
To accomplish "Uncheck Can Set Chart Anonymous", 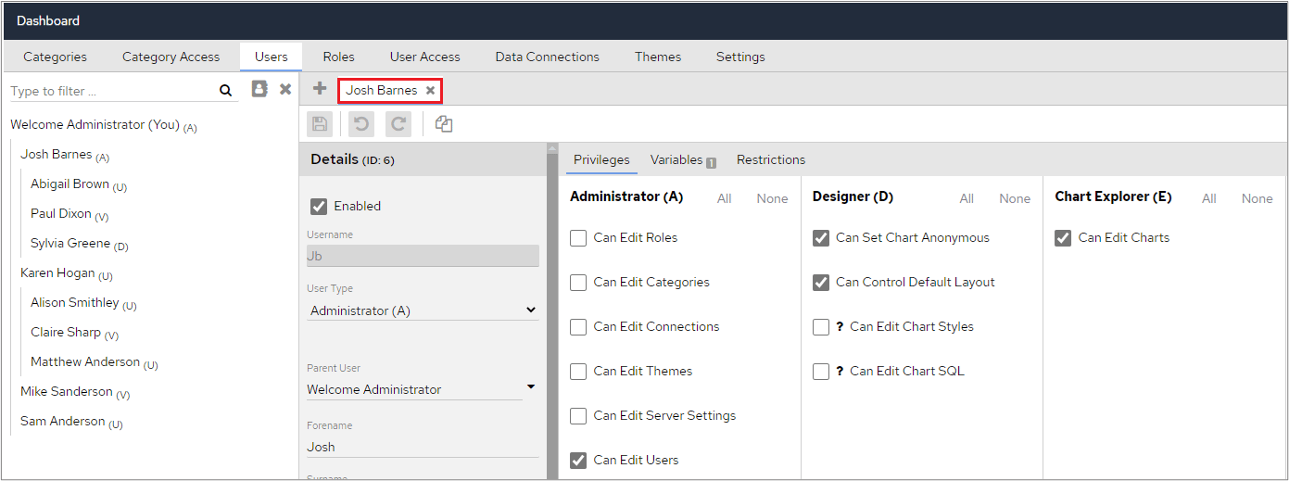I will click(x=821, y=238).
